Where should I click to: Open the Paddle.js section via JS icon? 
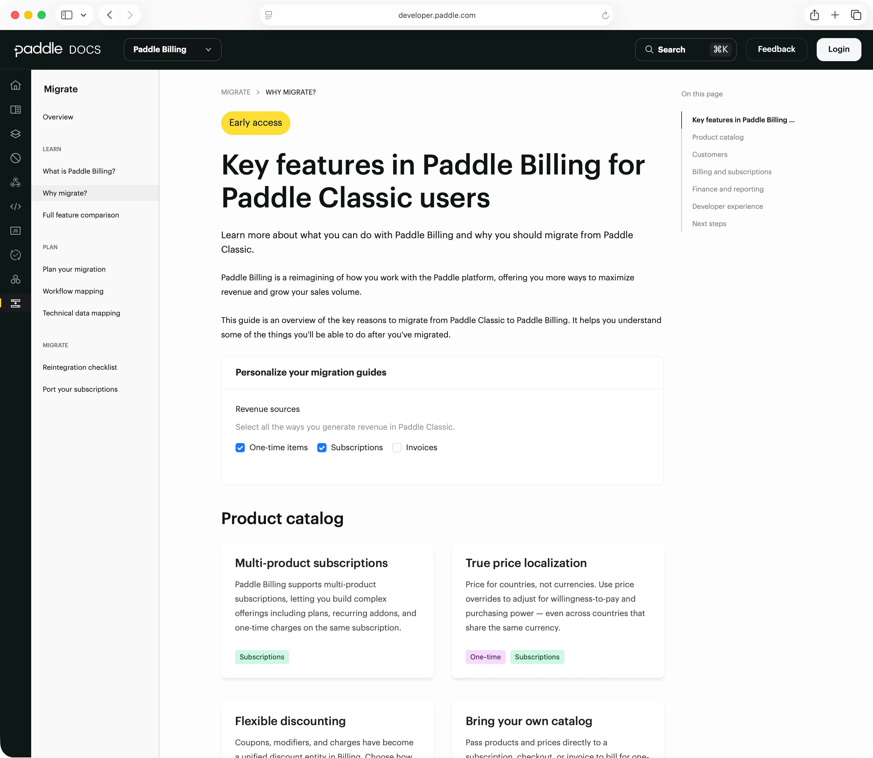click(x=16, y=230)
